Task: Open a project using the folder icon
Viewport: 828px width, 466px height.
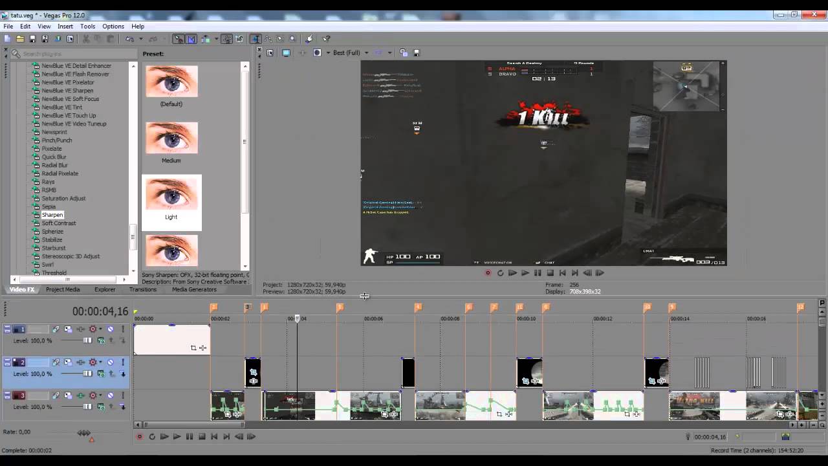Action: [20, 39]
